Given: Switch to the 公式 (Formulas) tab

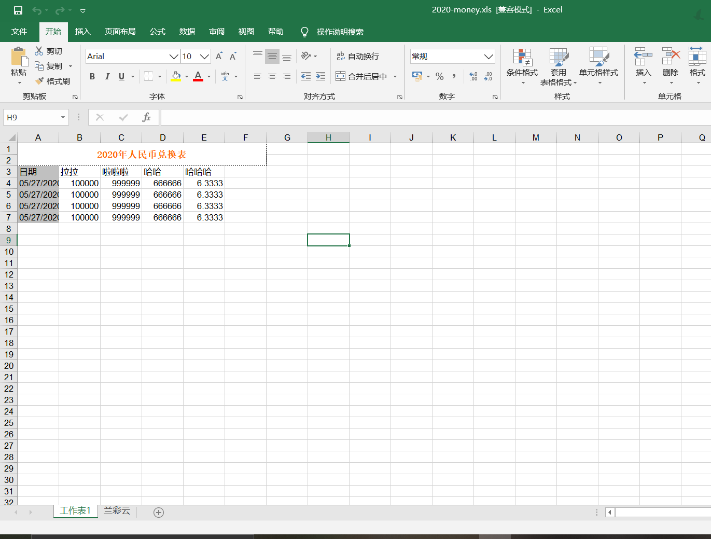Looking at the screenshot, I should pos(158,32).
